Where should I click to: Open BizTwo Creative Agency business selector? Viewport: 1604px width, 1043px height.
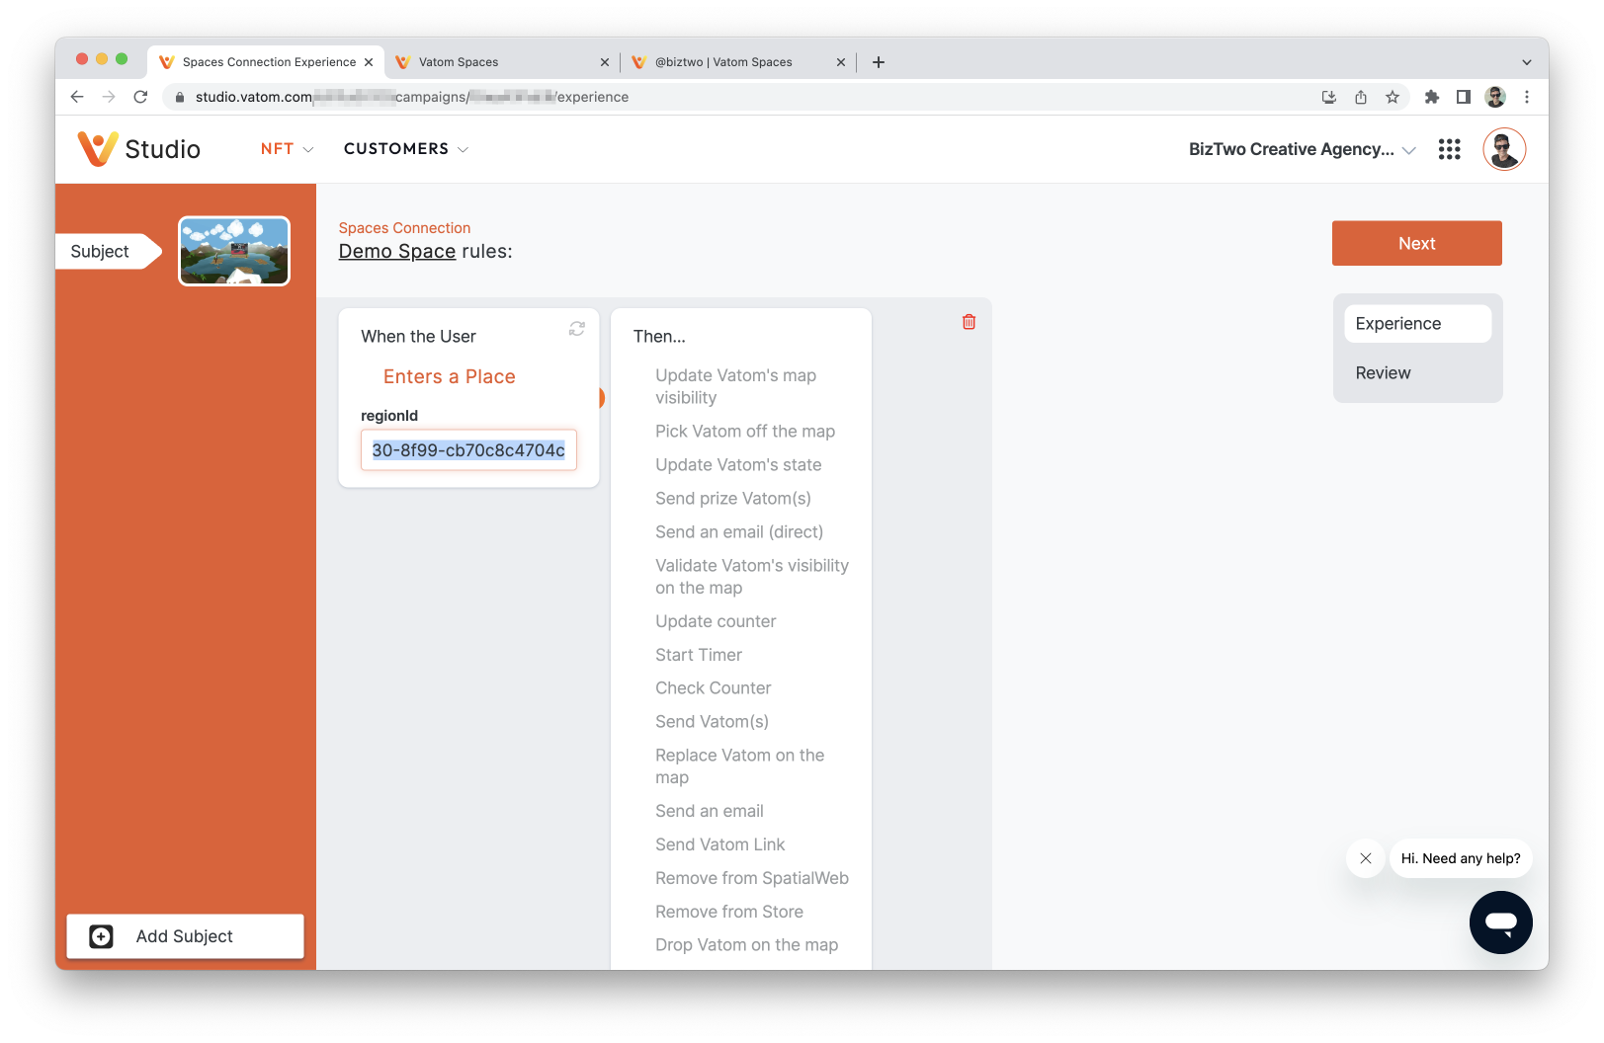pyautogui.click(x=1303, y=149)
